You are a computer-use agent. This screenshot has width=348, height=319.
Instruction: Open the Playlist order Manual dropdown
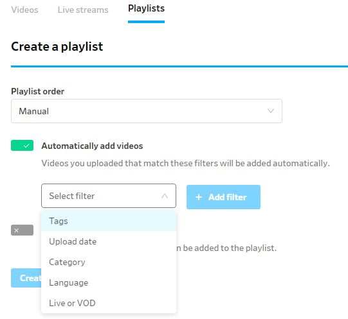coord(147,111)
